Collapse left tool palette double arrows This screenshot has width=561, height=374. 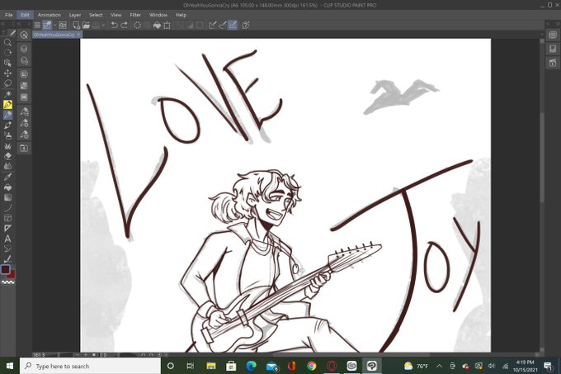2,24
